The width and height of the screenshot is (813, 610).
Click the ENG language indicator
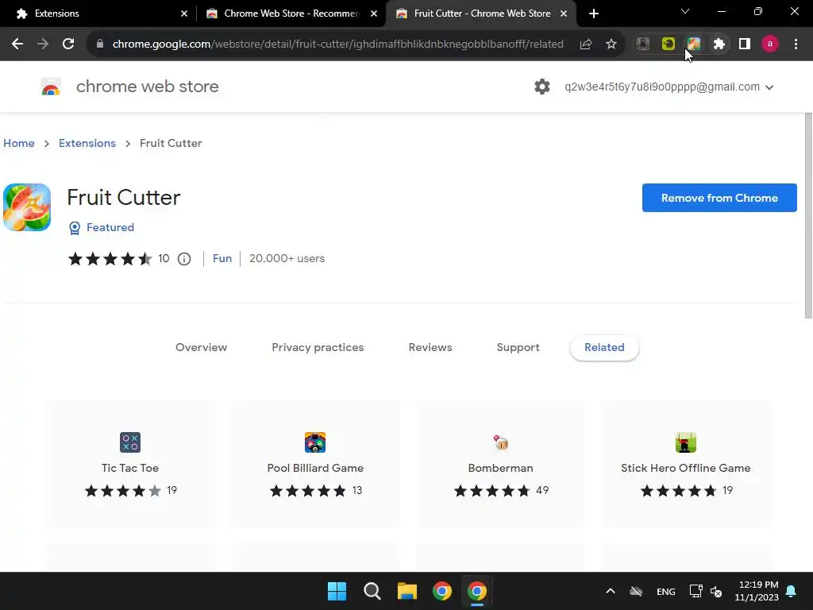pyautogui.click(x=666, y=591)
